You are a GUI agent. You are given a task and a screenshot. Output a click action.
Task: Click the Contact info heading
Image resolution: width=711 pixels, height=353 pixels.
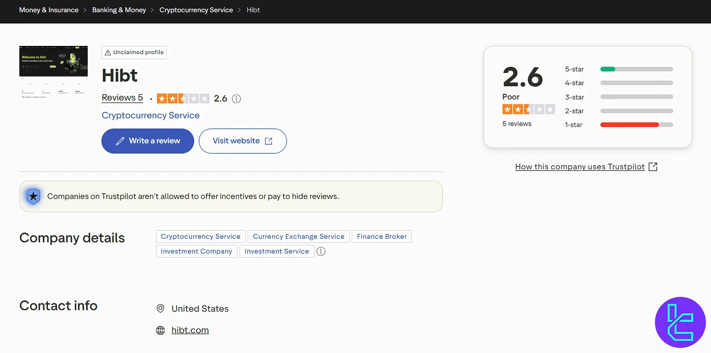click(x=59, y=306)
